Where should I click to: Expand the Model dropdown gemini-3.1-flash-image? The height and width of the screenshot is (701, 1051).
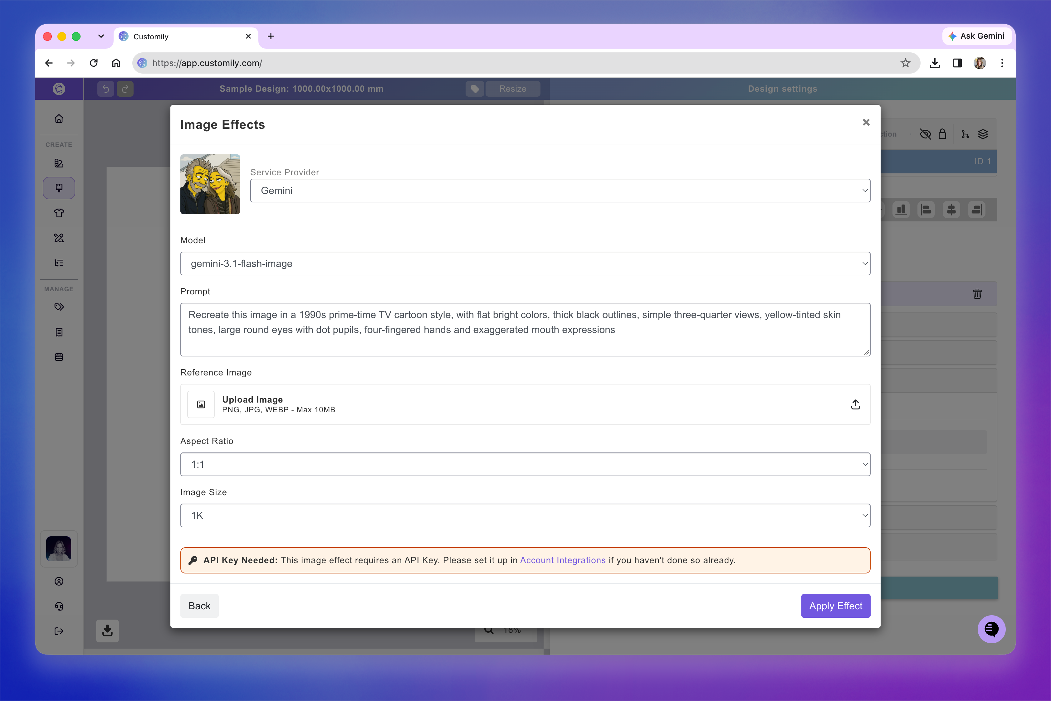(525, 264)
